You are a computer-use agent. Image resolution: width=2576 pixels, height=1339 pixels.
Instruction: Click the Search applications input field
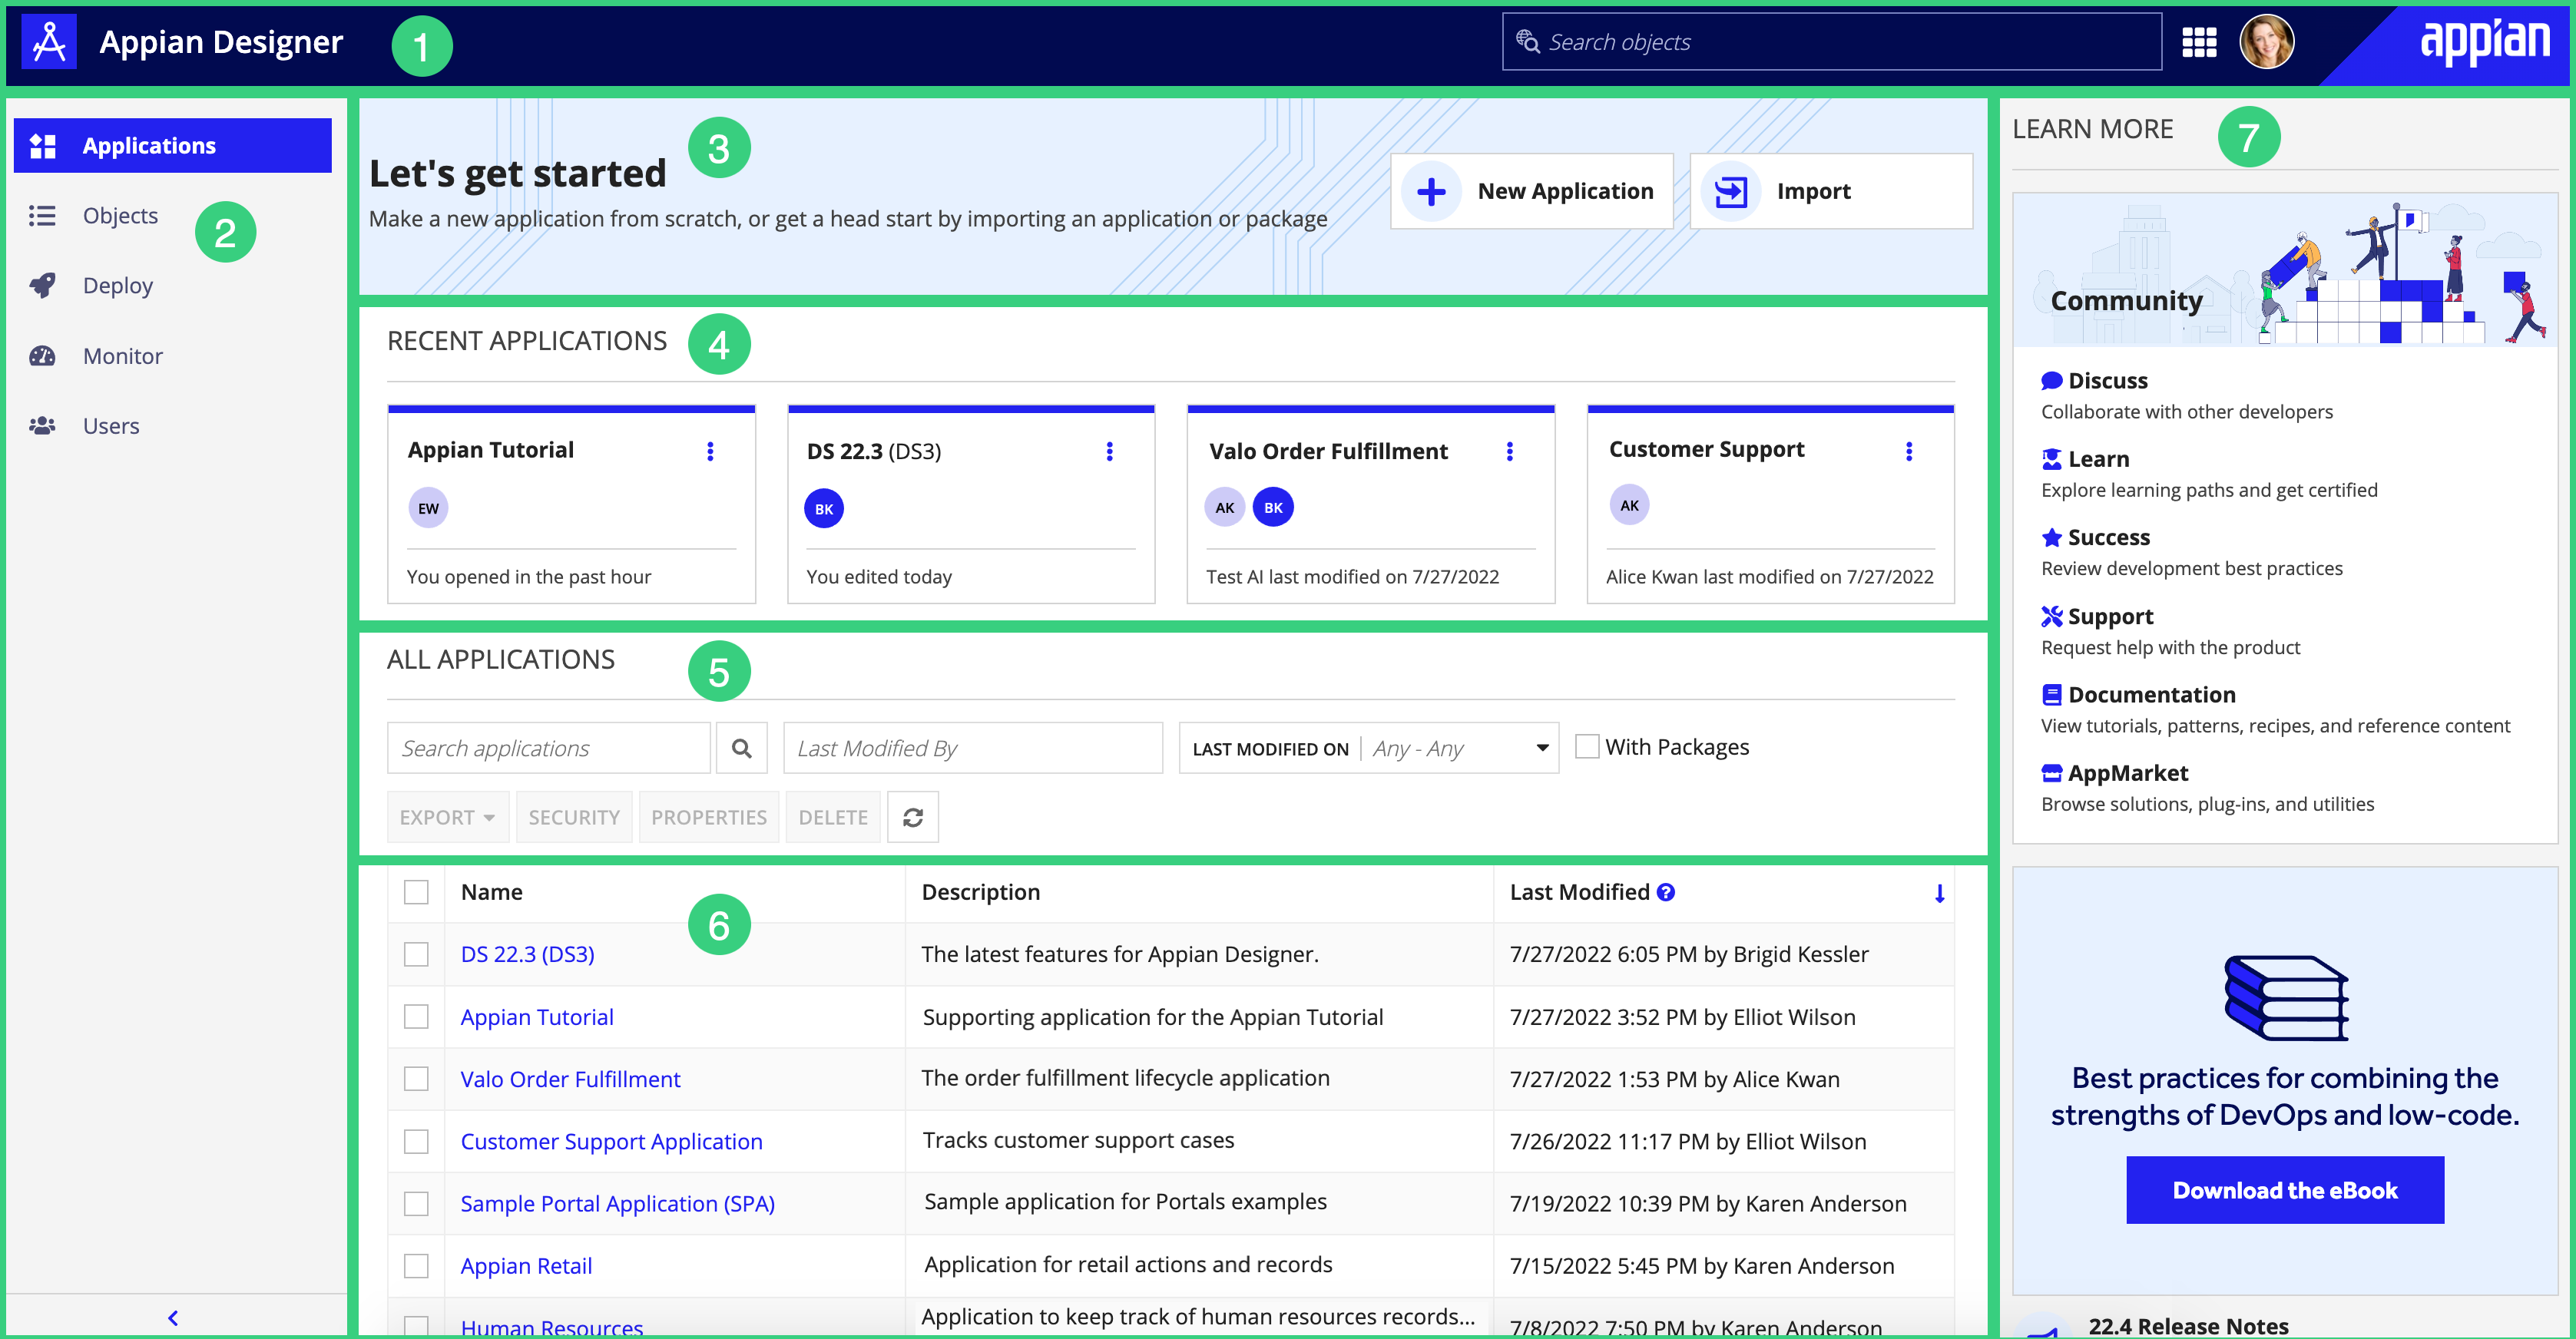tap(547, 746)
